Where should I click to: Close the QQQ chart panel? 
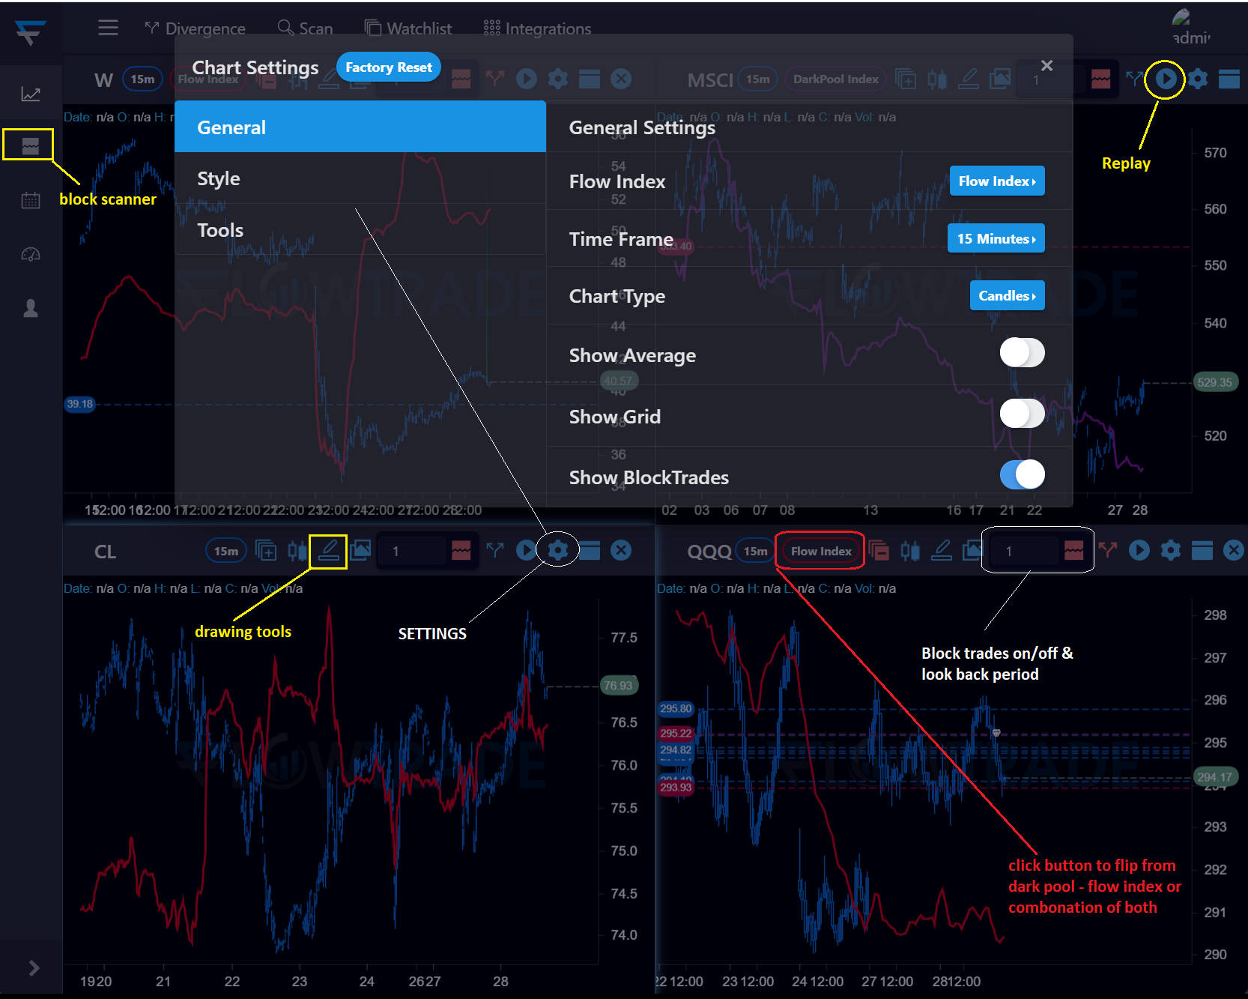click(x=1233, y=551)
